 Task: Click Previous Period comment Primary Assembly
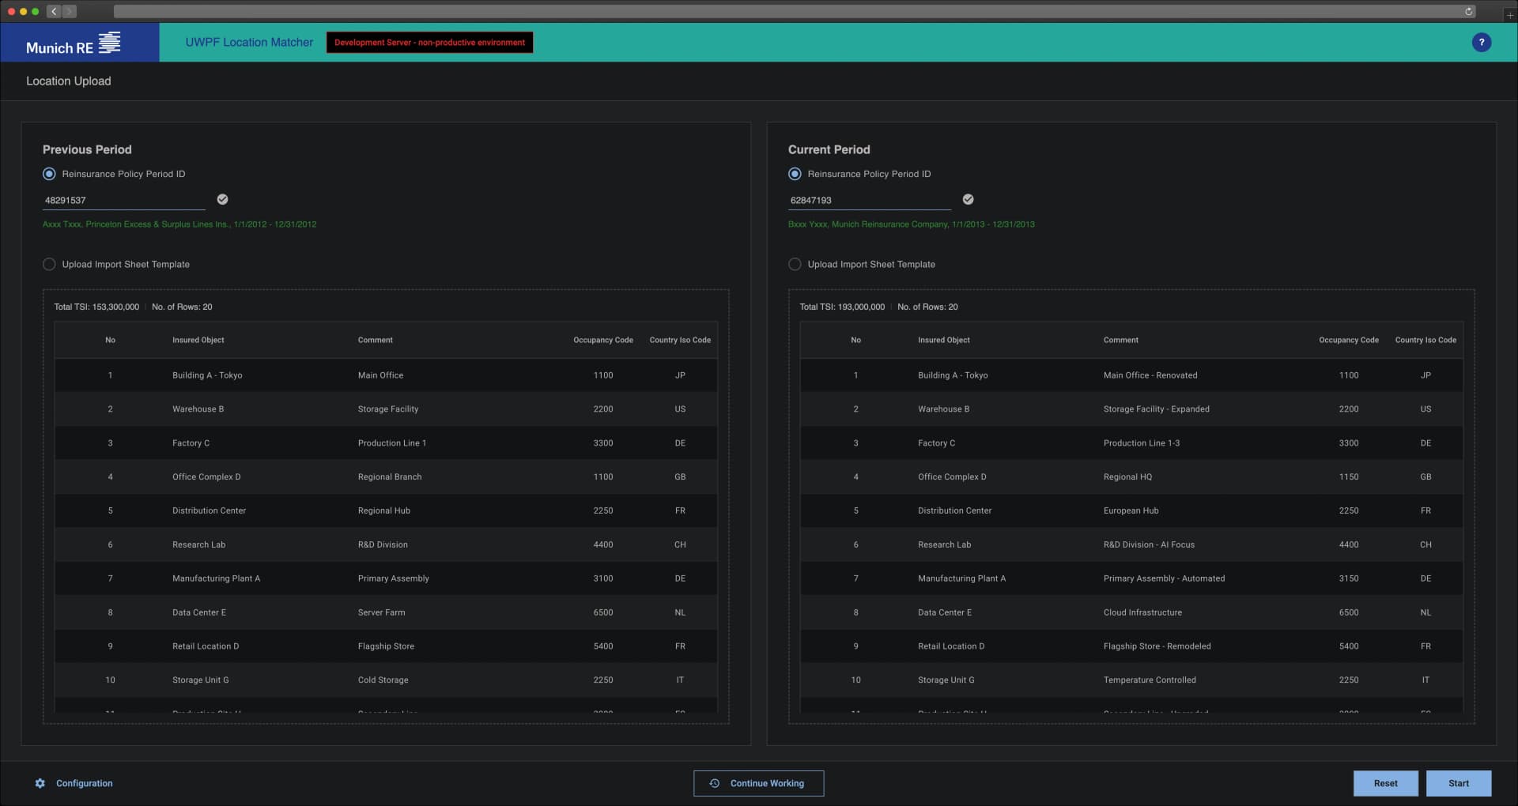tap(394, 578)
